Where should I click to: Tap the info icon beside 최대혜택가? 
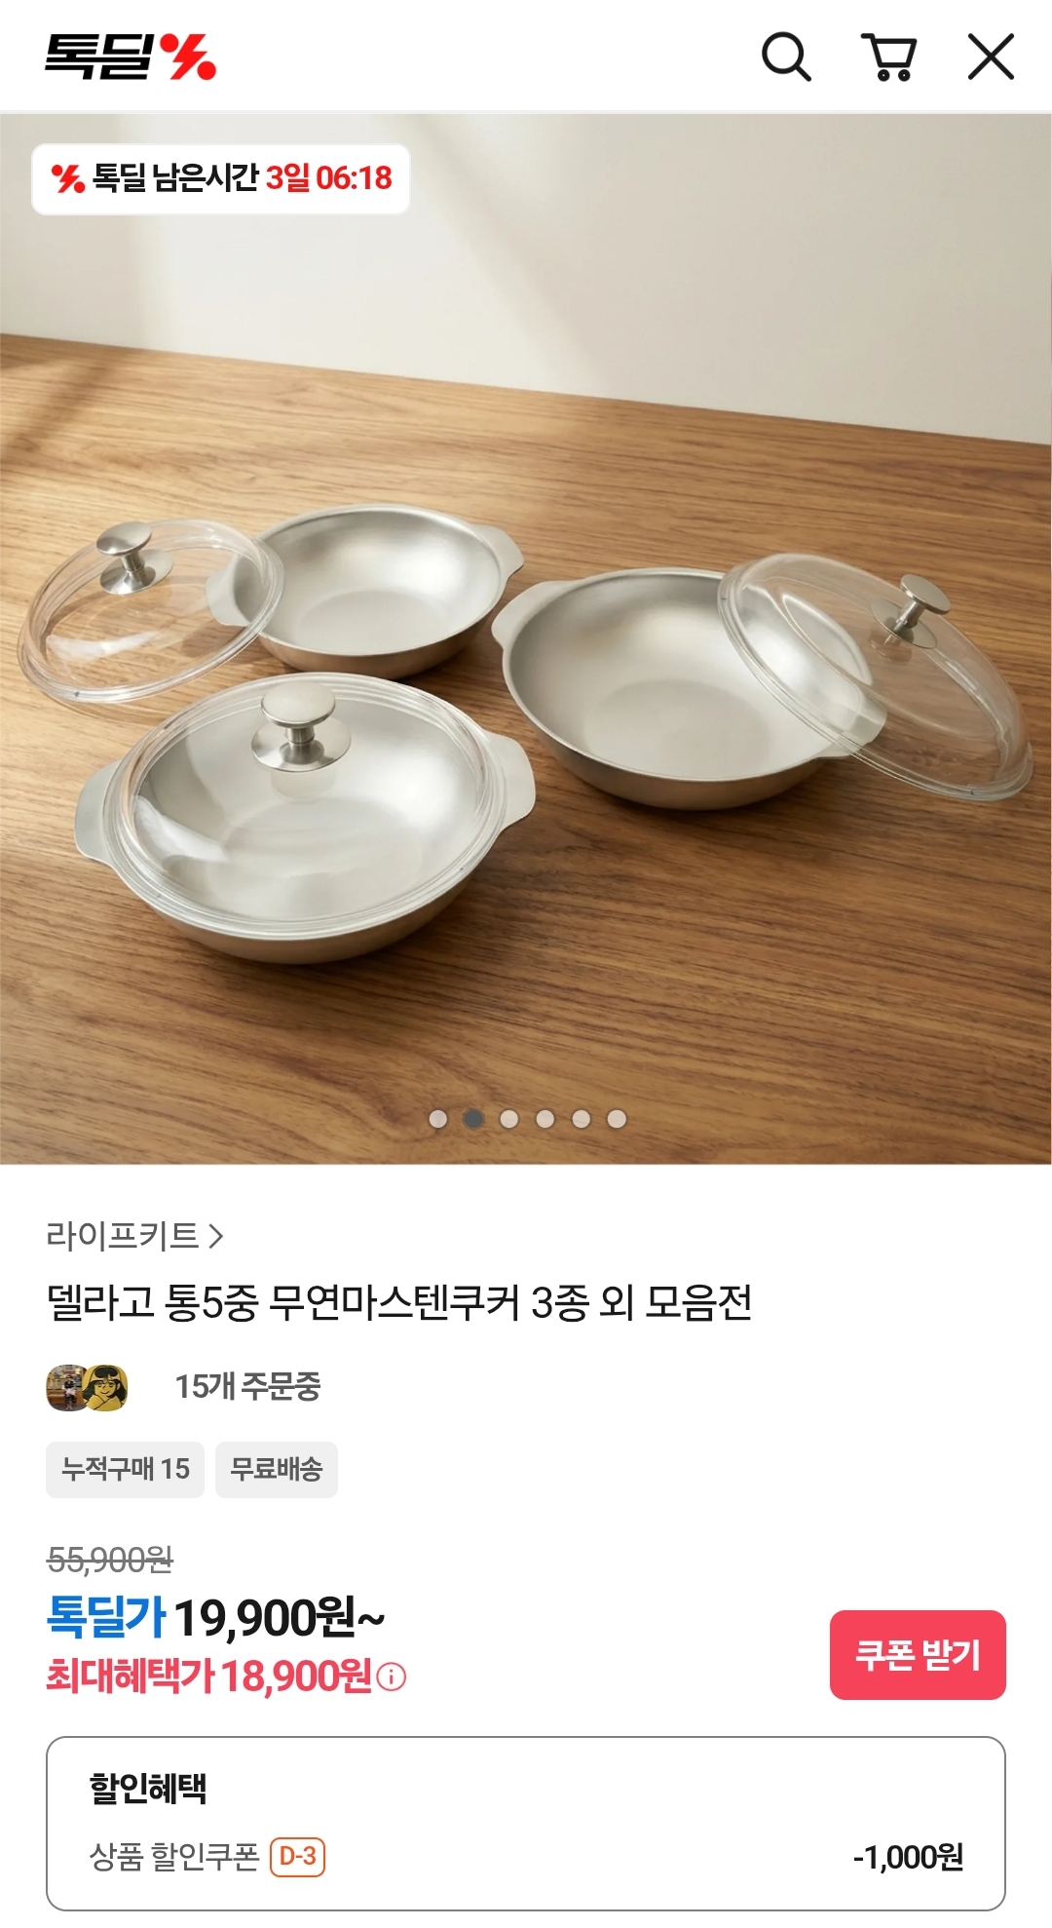tap(392, 1677)
